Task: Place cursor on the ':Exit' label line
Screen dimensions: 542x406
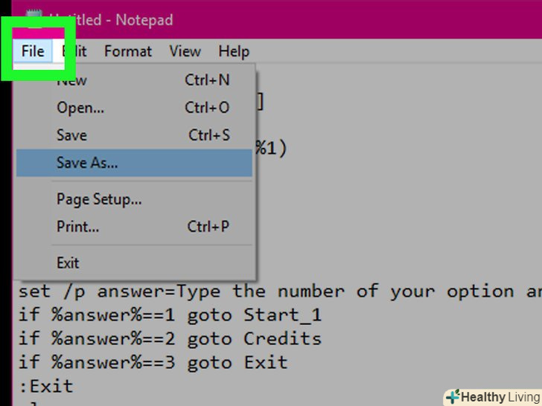Action: click(x=46, y=386)
